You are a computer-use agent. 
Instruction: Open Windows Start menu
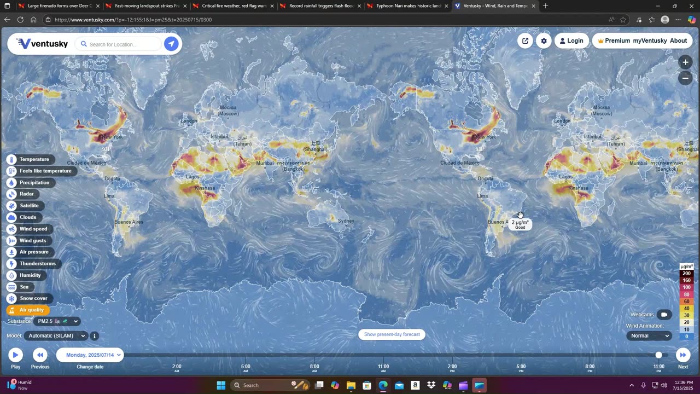(x=221, y=385)
